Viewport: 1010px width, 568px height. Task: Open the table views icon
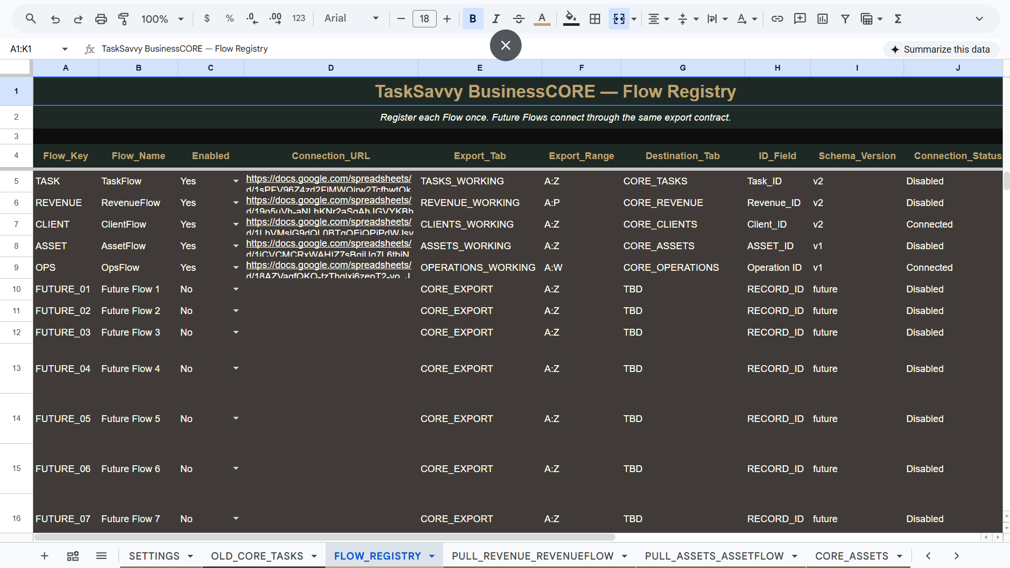coord(871,19)
